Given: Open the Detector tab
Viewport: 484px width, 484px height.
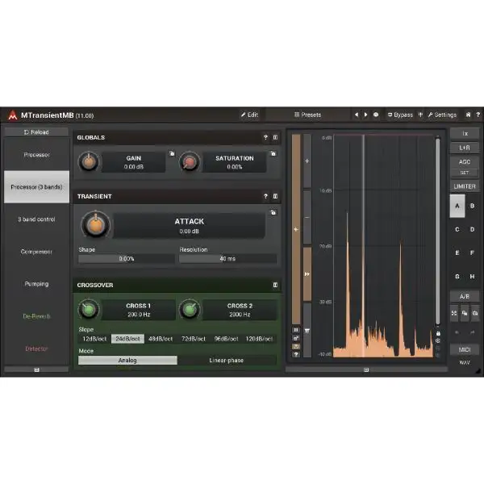Looking at the screenshot, I should tap(36, 348).
